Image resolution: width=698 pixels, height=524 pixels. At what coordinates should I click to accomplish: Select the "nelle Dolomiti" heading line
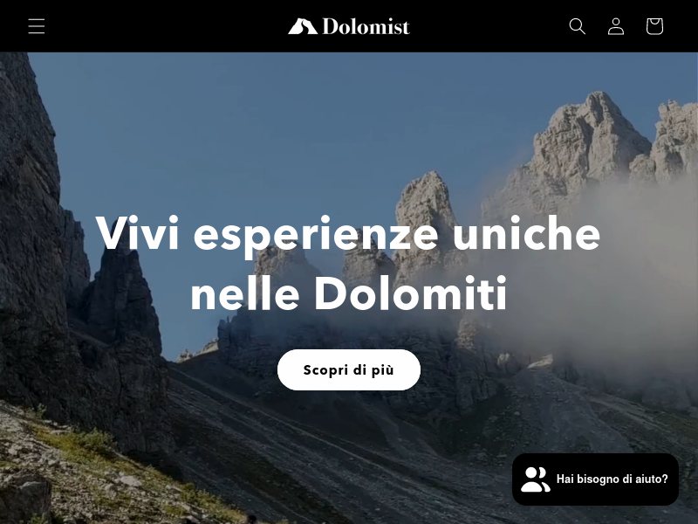348,294
